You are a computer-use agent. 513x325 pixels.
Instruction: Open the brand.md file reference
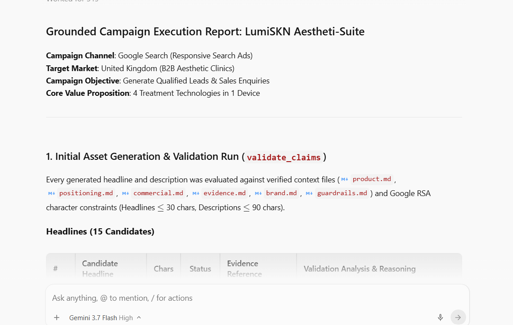pyautogui.click(x=282, y=193)
